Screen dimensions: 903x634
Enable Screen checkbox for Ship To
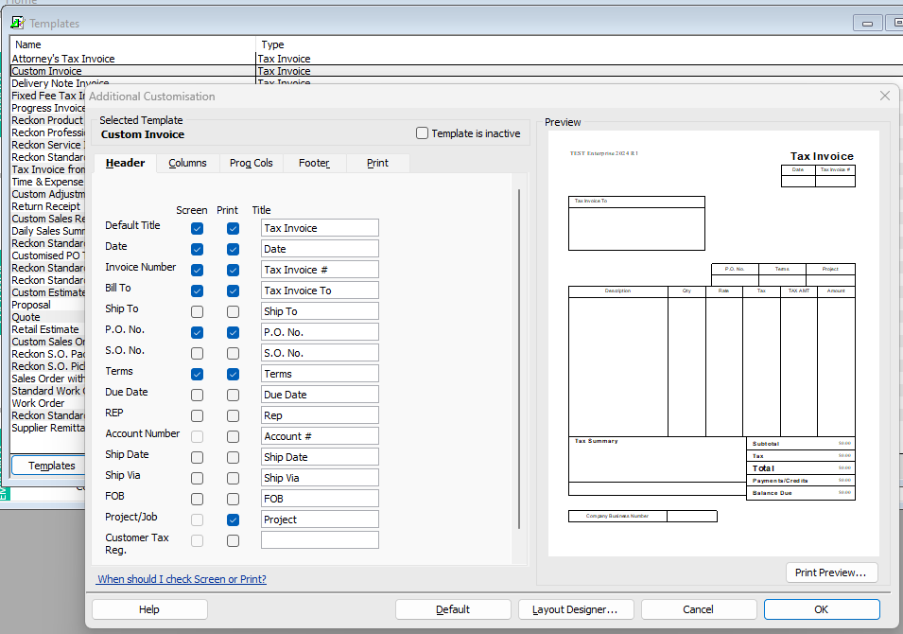tap(197, 312)
